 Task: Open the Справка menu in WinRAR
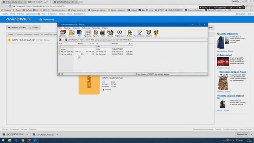point(105,28)
